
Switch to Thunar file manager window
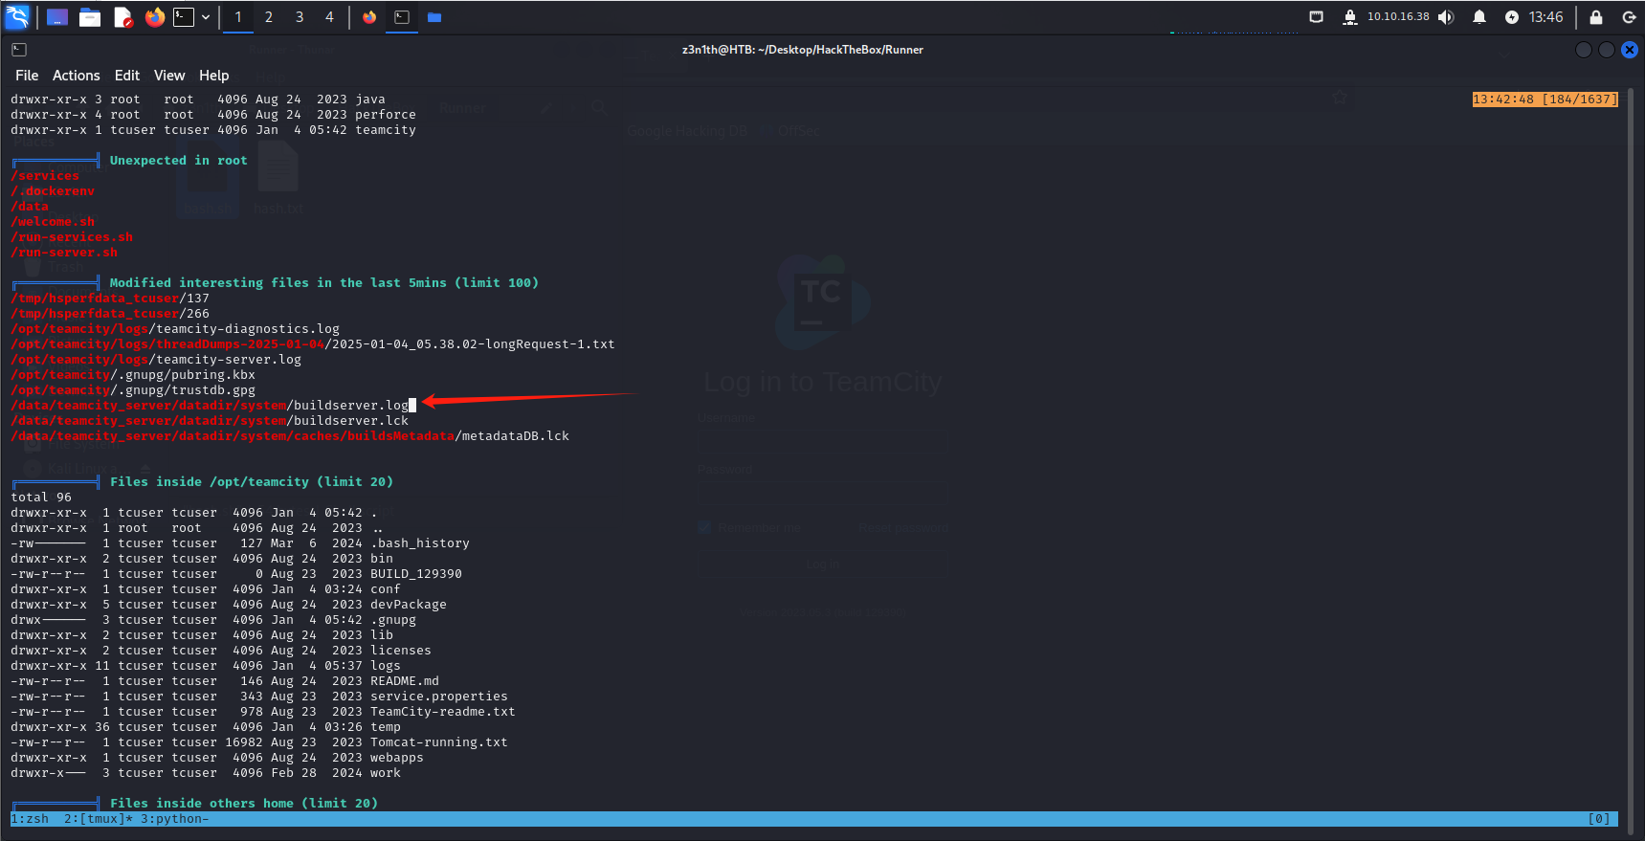(x=434, y=17)
